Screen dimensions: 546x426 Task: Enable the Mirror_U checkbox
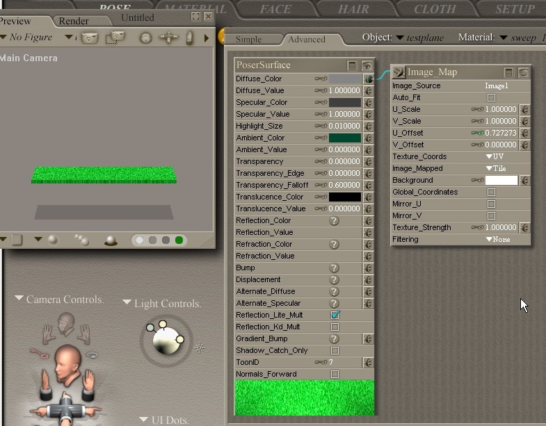click(491, 204)
